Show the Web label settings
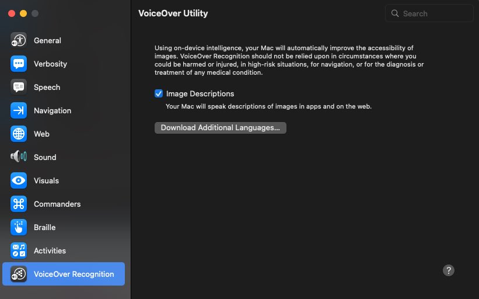This screenshot has width=479, height=299. [x=41, y=134]
